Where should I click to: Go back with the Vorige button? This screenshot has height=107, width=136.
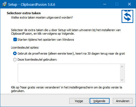(x=79, y=101)
